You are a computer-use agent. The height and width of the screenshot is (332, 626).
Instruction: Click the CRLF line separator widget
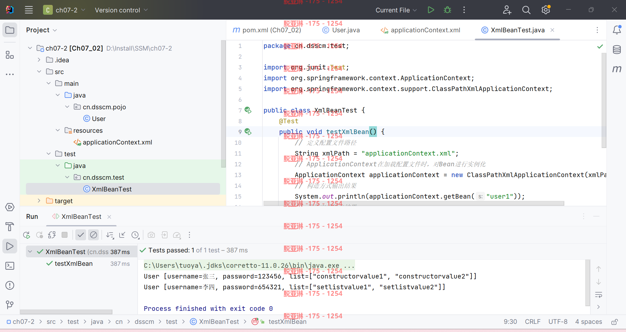[532, 322]
